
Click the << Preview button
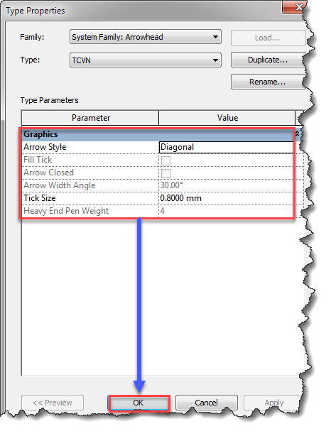[x=53, y=403]
